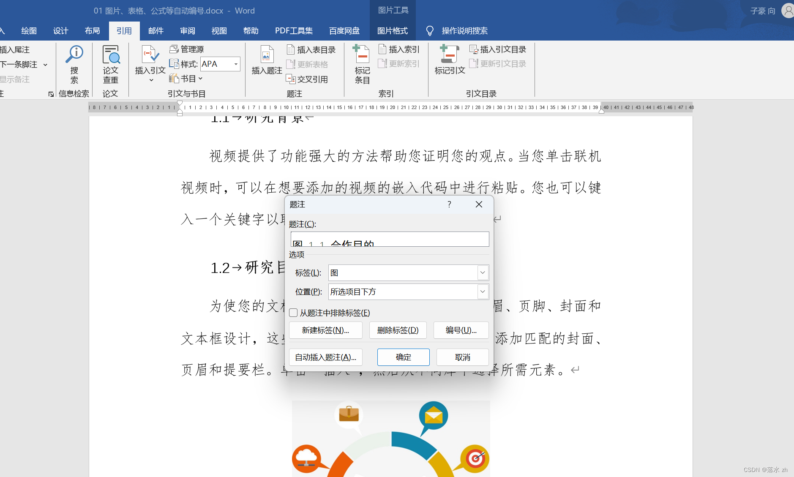Image resolution: width=794 pixels, height=477 pixels.
Task: Open the 设计 Design tab
Action: pyautogui.click(x=60, y=31)
